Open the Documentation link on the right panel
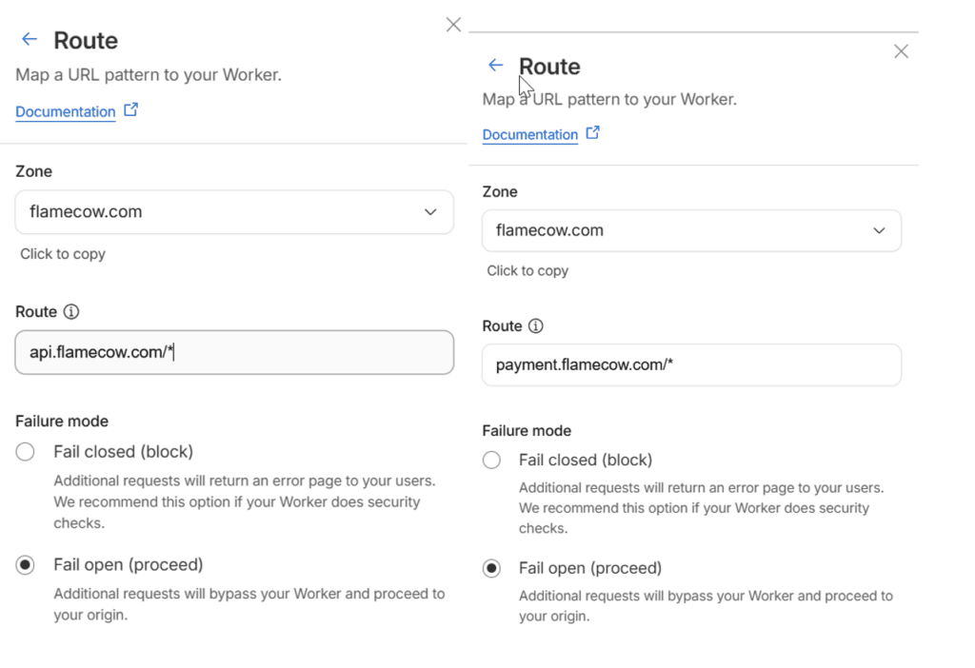 [529, 134]
